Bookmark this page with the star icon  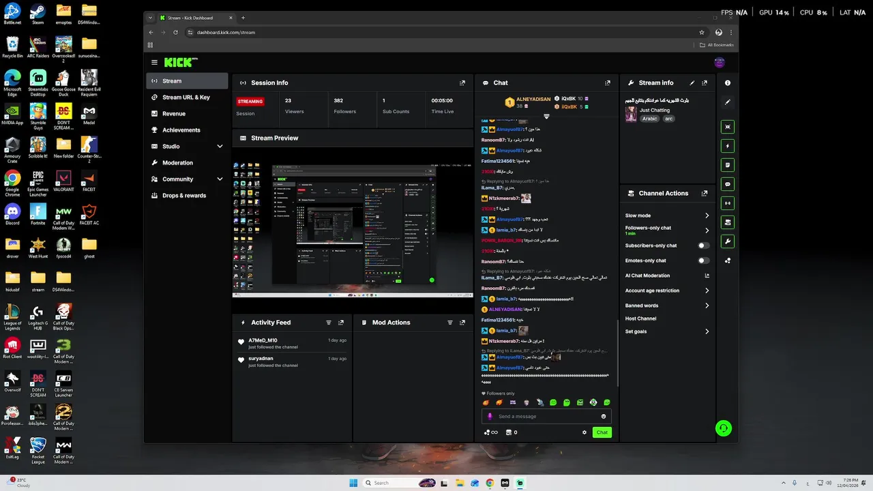[x=702, y=32]
